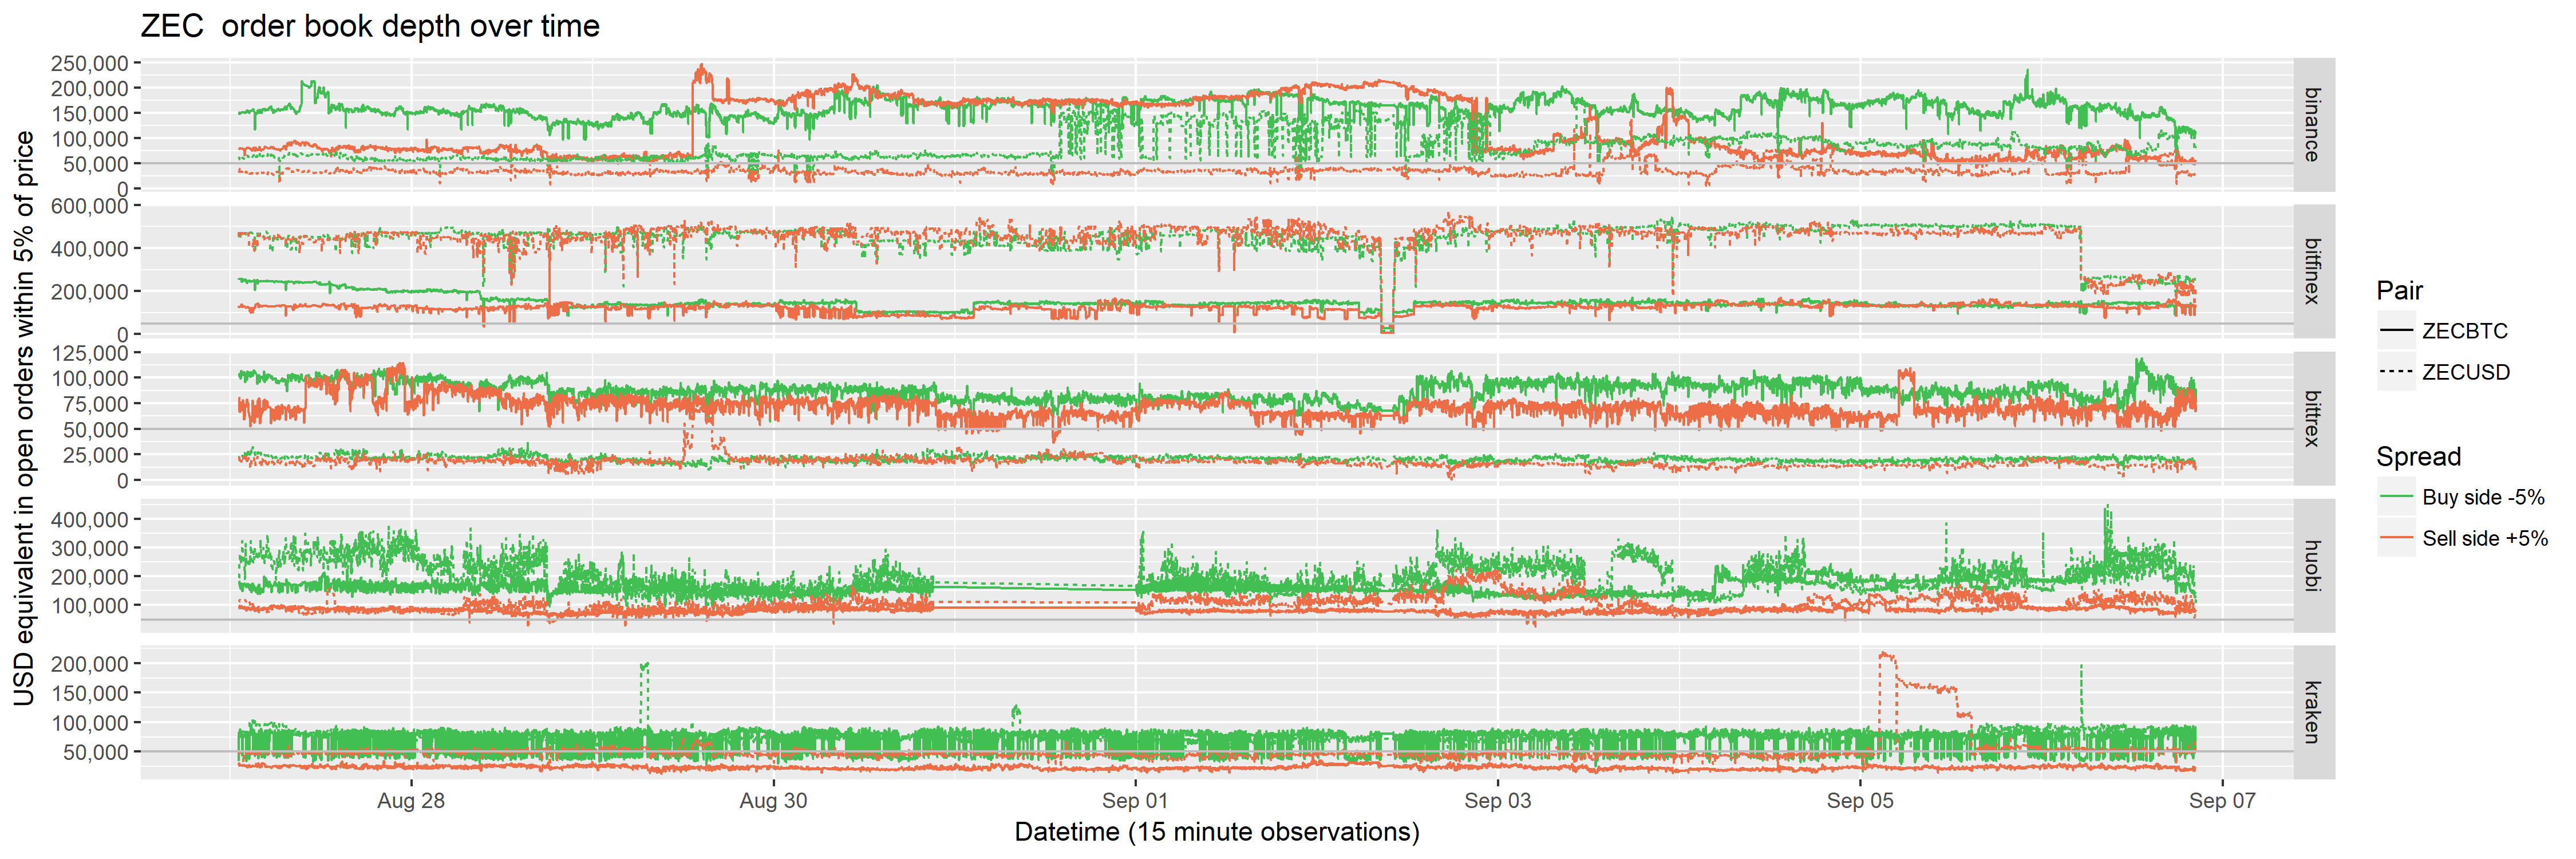
Task: Select the ZECBTC solid line legend key
Action: click(2396, 331)
